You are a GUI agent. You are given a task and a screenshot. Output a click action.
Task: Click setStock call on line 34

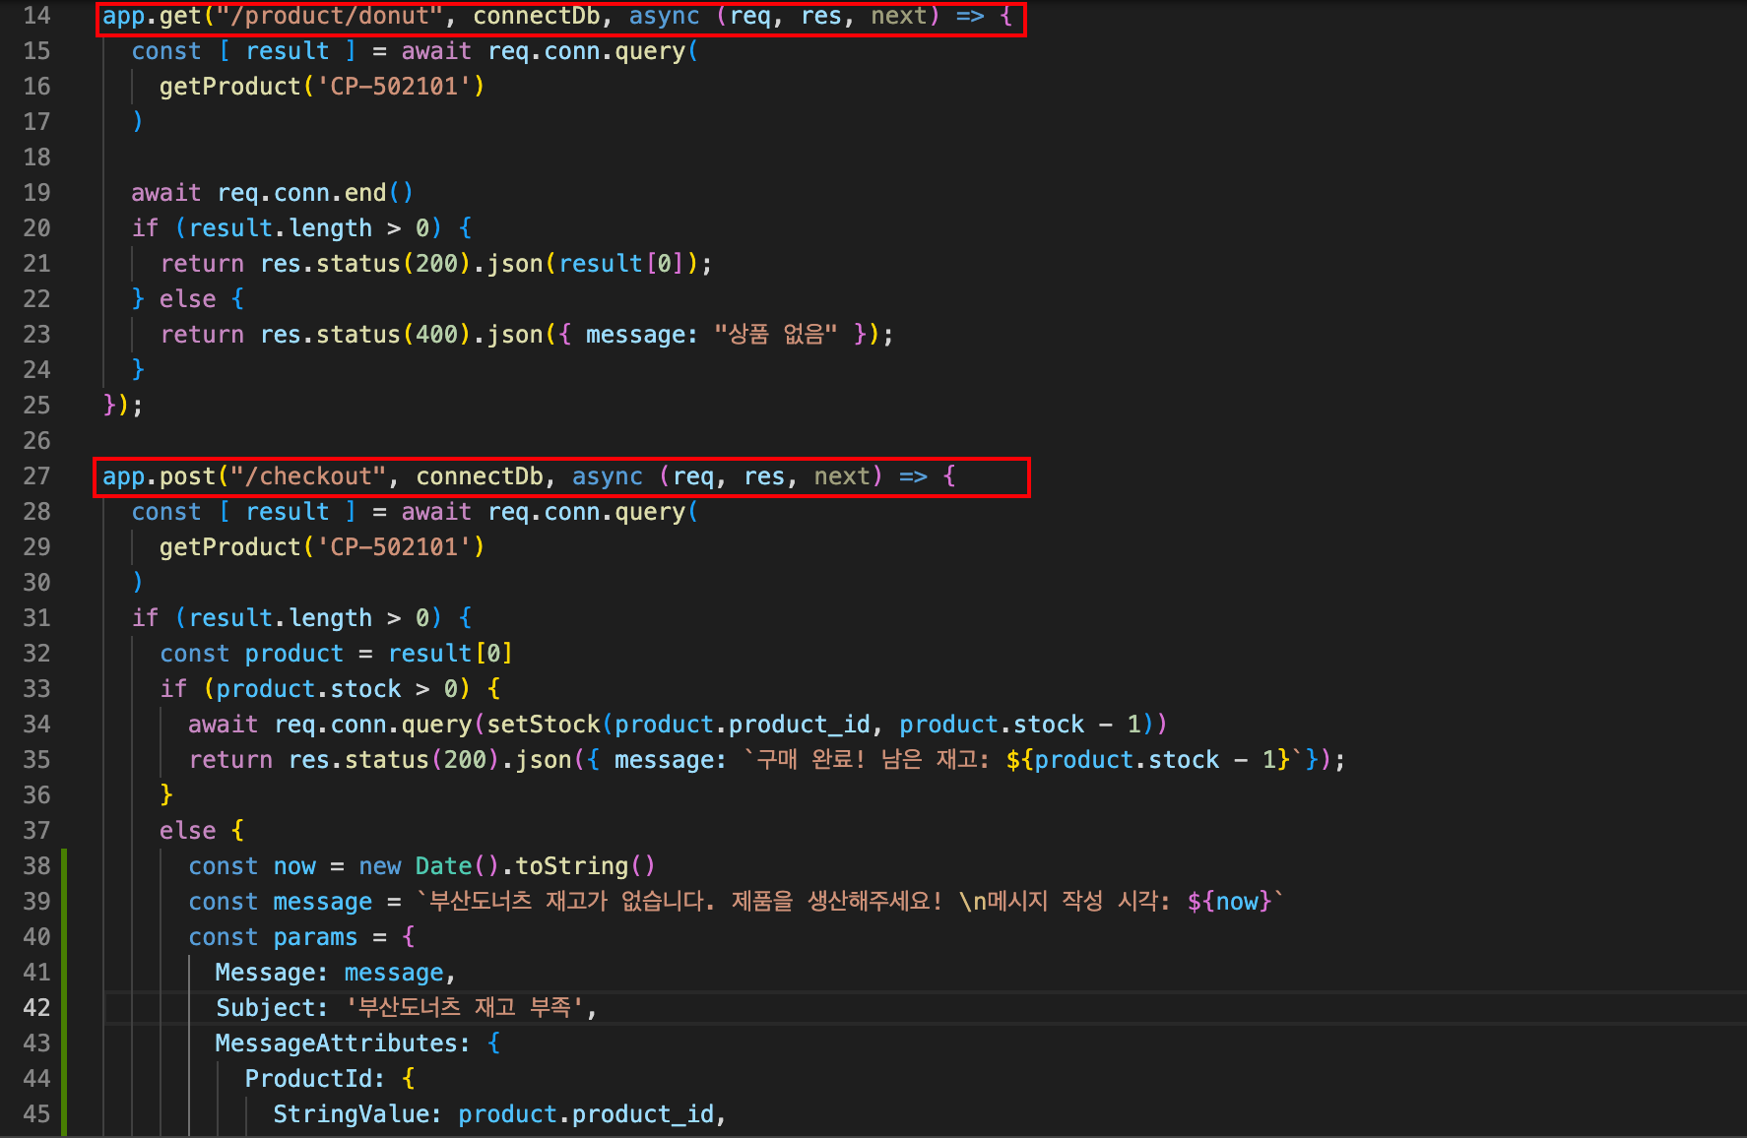pos(827,725)
